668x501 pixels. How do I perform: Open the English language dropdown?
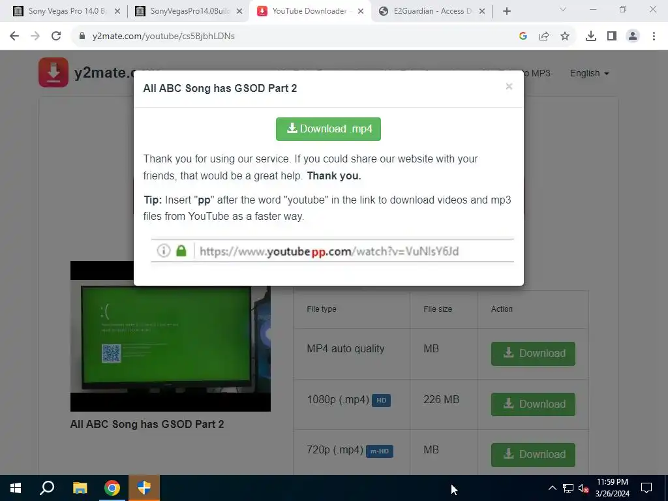point(589,73)
